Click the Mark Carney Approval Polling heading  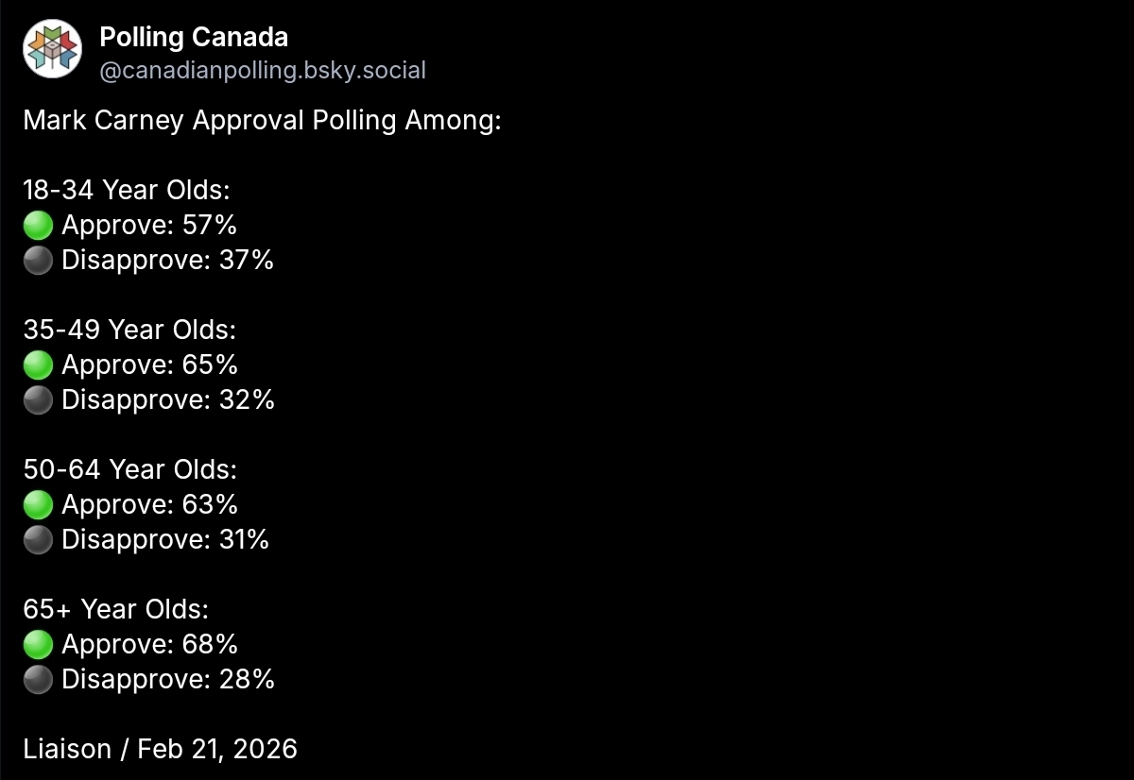point(262,121)
